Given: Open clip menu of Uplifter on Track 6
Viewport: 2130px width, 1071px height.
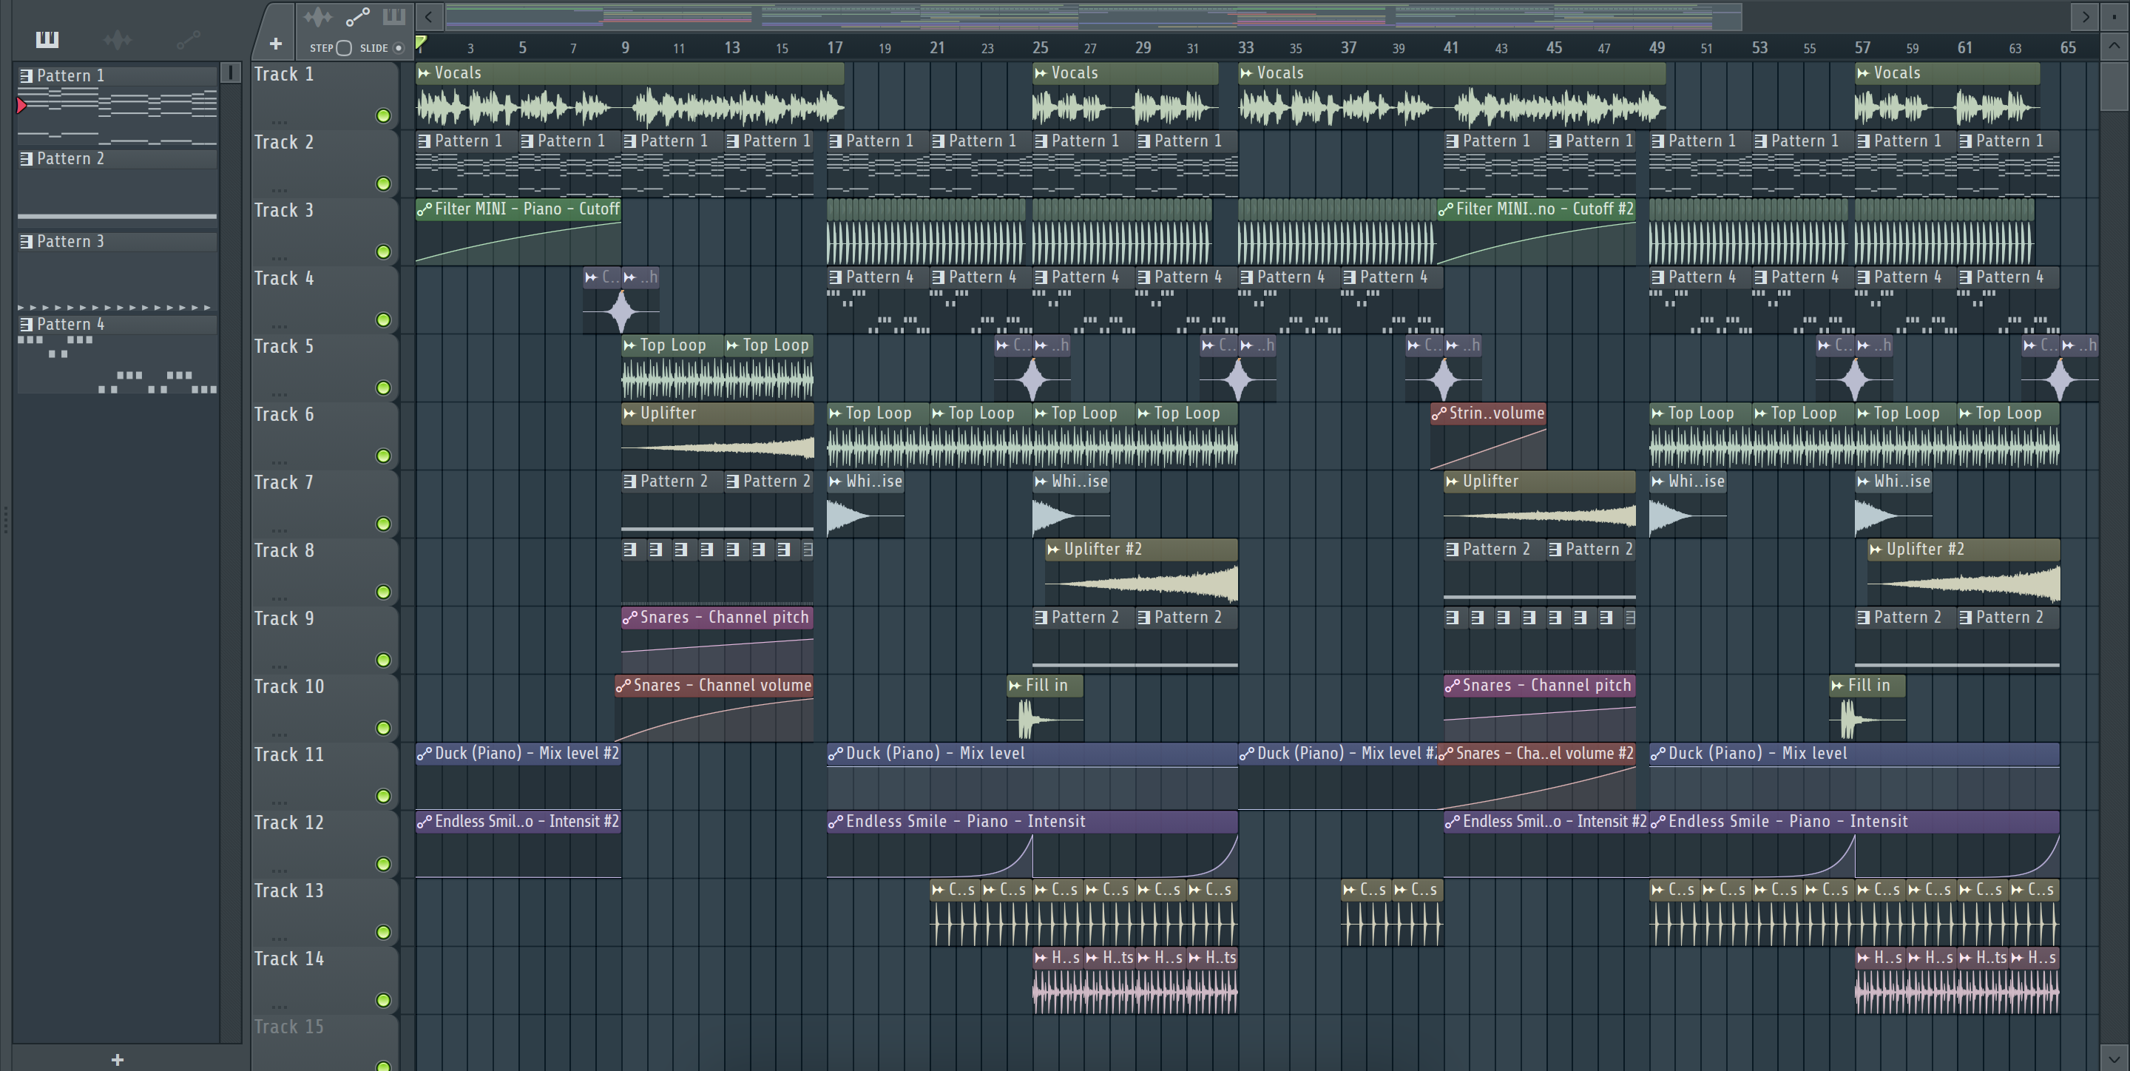Looking at the screenshot, I should (x=629, y=413).
